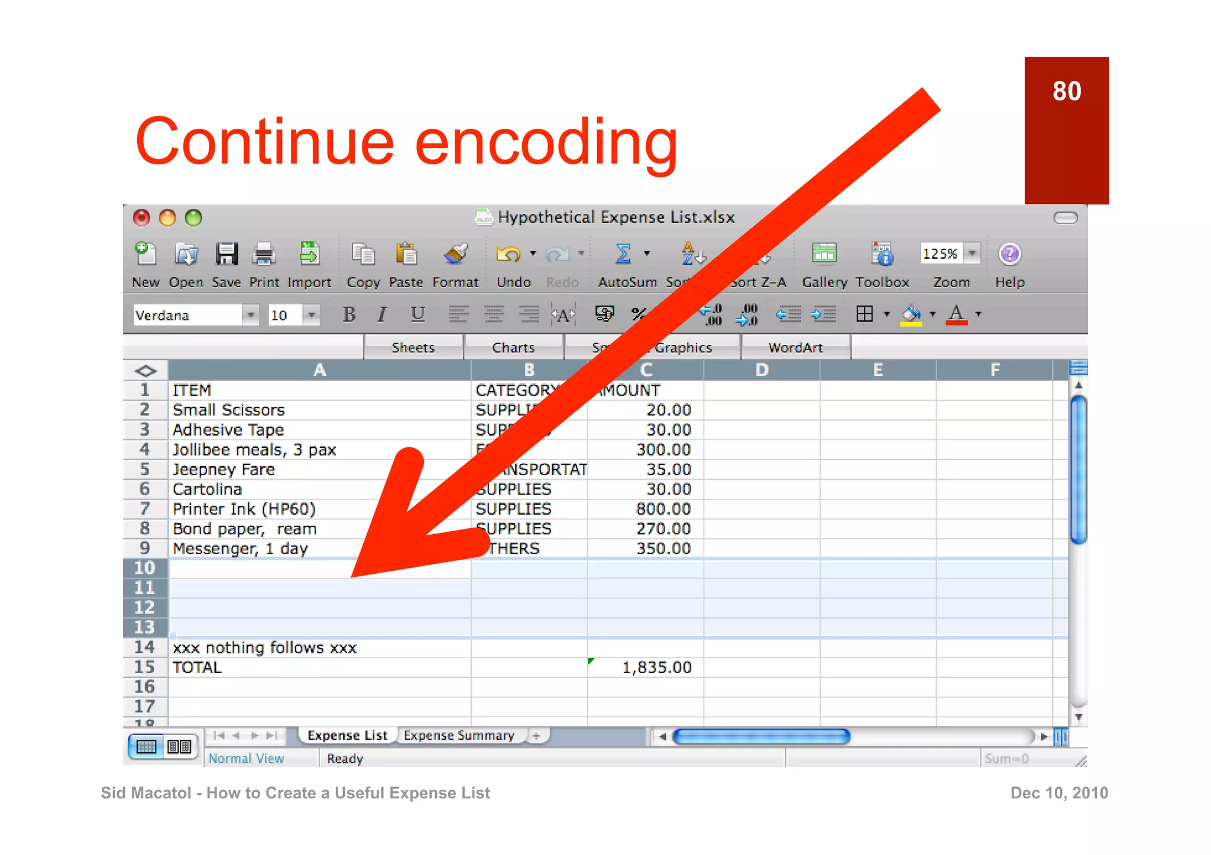Viewport: 1211px width, 855px height.
Task: Insert an AutoSum formula
Action: click(623, 254)
